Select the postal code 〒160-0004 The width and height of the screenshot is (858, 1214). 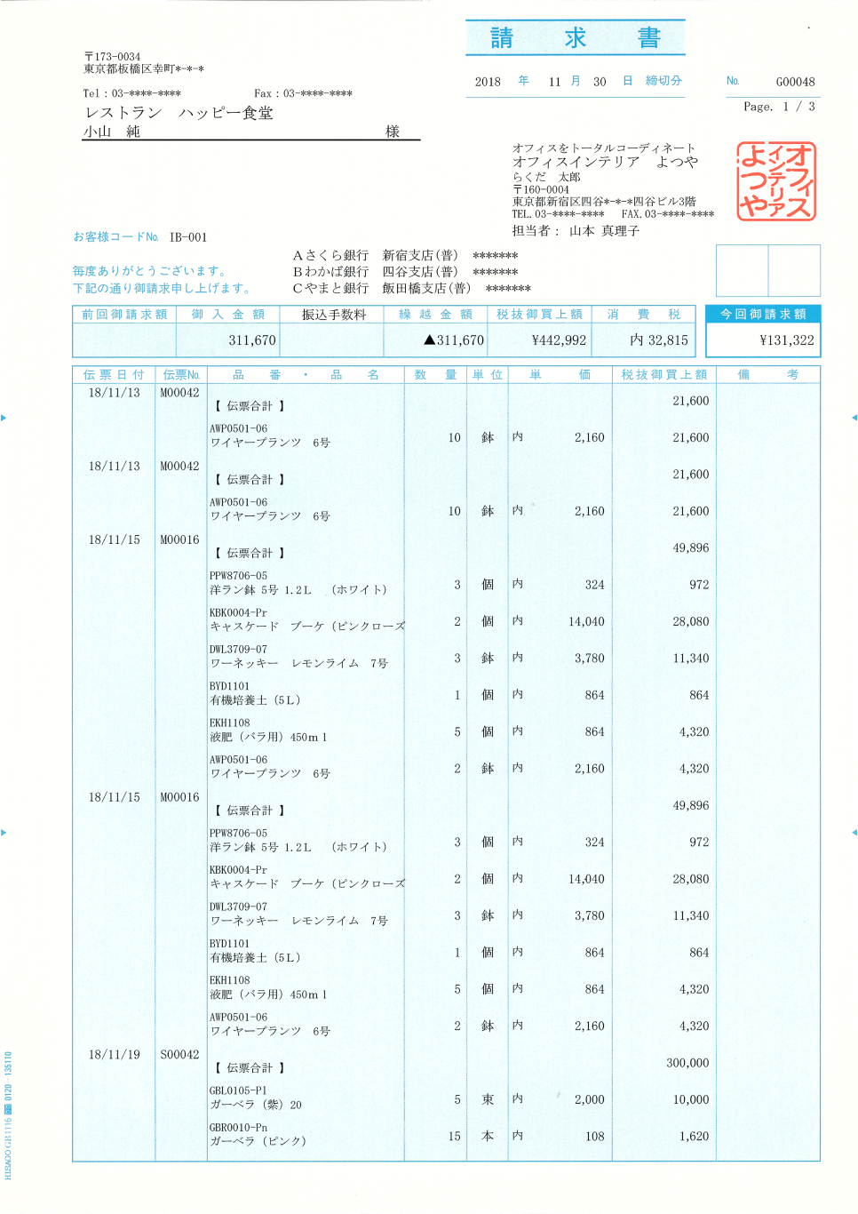coord(541,189)
